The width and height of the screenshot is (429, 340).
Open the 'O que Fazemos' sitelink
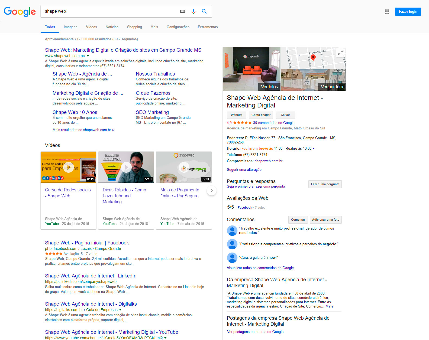(x=153, y=93)
